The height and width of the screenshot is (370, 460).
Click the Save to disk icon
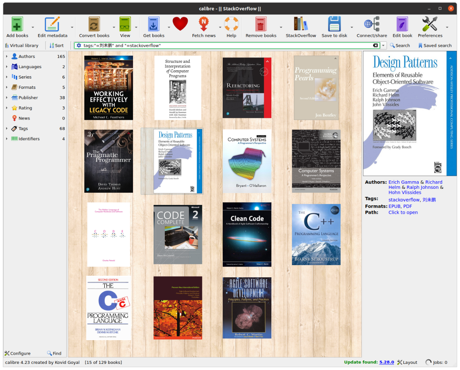[x=335, y=24]
